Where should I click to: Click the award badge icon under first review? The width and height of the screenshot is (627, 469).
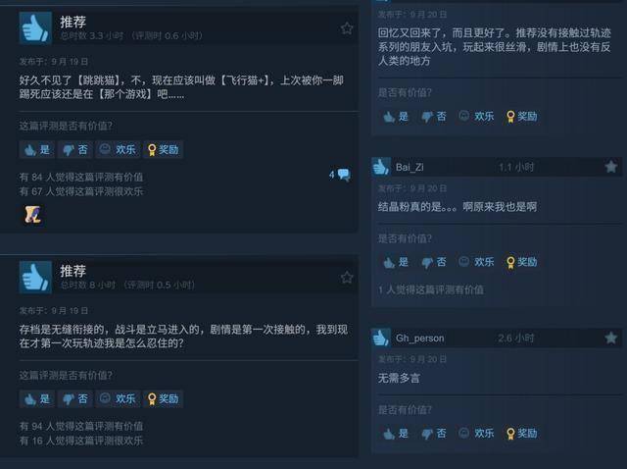click(x=32, y=214)
